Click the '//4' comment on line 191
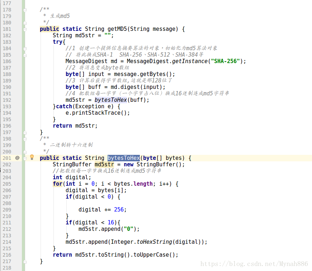 tap(147, 94)
